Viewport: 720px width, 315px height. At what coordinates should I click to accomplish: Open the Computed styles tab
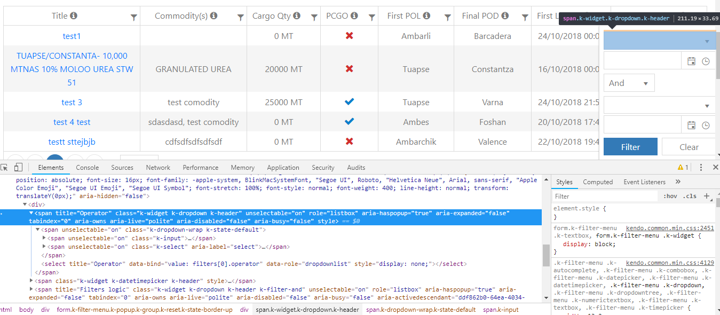point(598,182)
